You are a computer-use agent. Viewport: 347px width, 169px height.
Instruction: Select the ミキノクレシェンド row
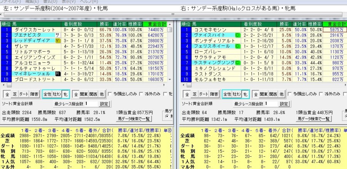pos(264,68)
